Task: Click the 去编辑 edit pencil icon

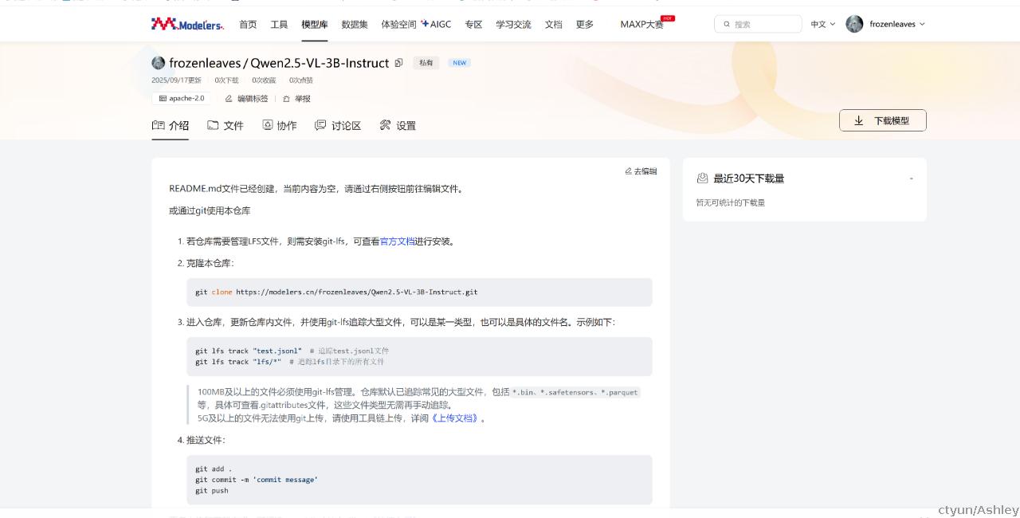Action: pyautogui.click(x=629, y=171)
